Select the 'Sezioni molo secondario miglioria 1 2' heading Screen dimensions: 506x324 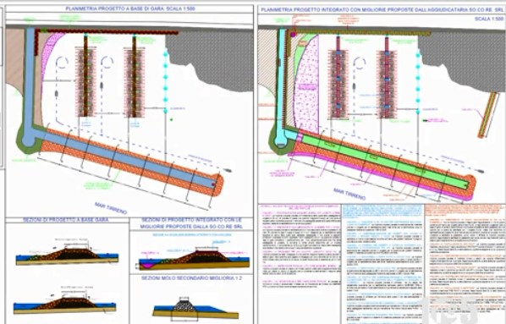tap(192, 277)
